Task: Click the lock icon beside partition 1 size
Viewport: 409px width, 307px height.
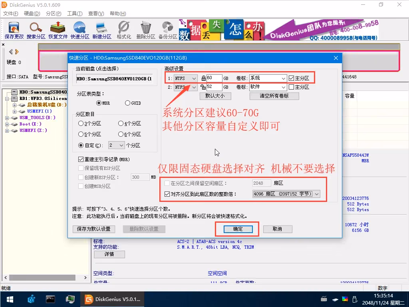Action: [x=204, y=78]
